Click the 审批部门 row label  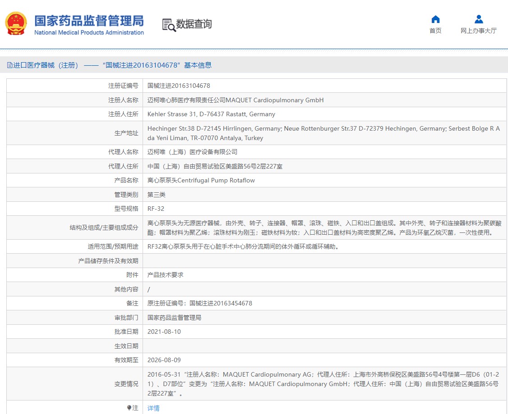coord(126,318)
